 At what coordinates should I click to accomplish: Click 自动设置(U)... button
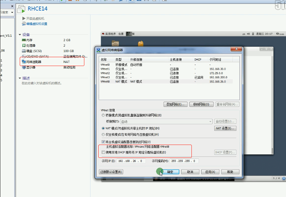[225, 121]
